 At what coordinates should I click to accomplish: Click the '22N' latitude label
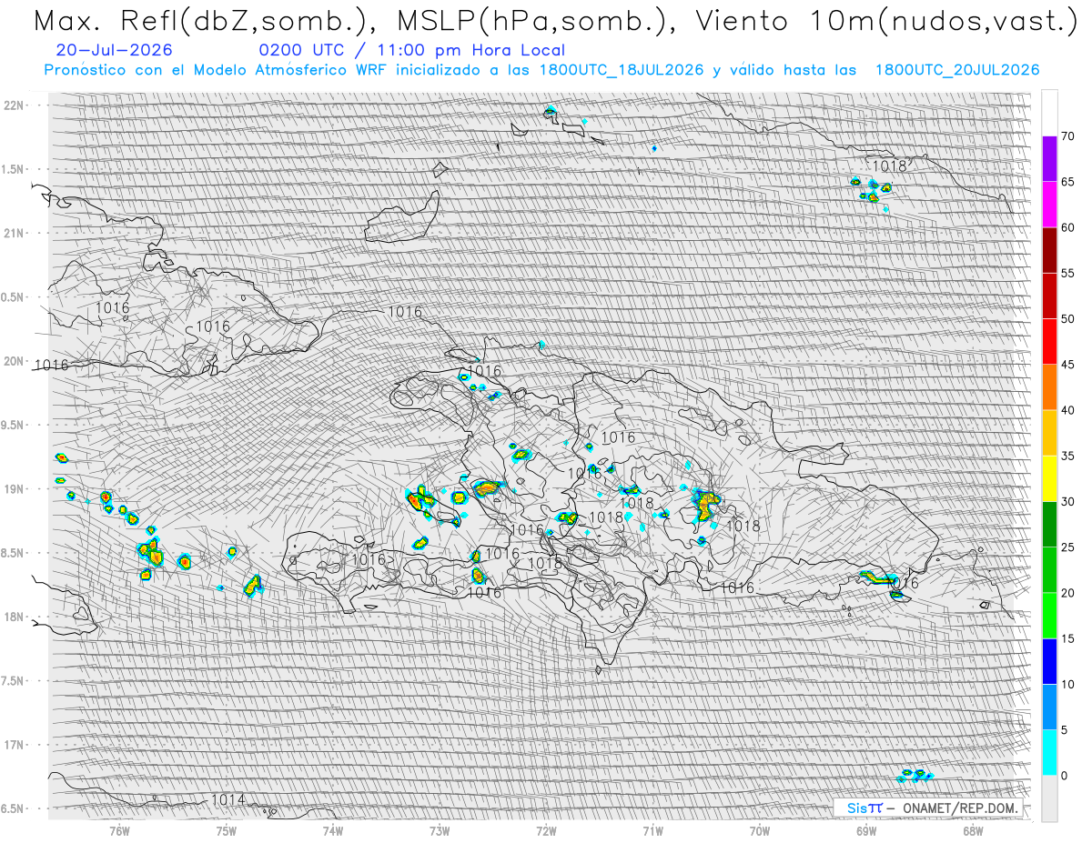click(x=13, y=105)
